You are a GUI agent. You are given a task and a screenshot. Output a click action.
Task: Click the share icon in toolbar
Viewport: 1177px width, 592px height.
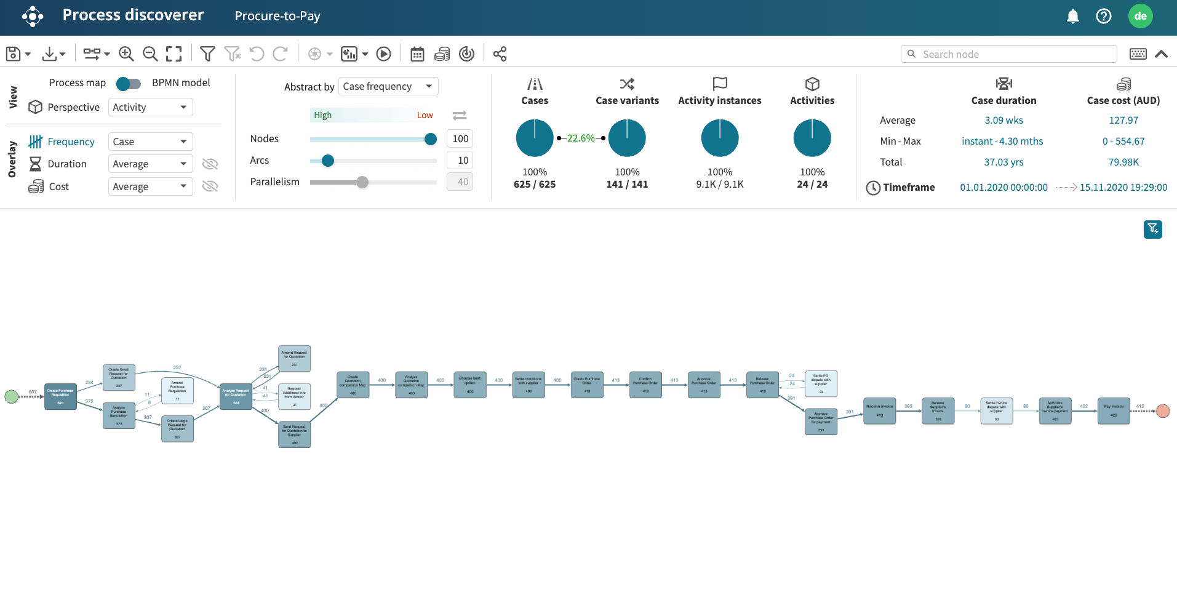[500, 54]
